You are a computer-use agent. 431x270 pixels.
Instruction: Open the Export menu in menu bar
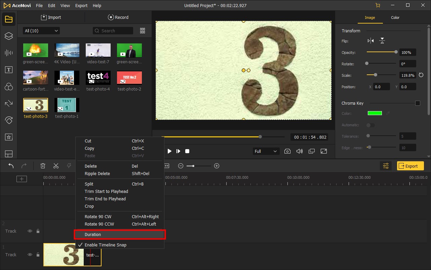pyautogui.click(x=81, y=6)
